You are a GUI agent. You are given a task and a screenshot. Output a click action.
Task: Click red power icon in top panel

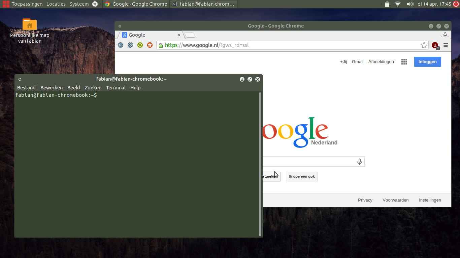(x=456, y=4)
